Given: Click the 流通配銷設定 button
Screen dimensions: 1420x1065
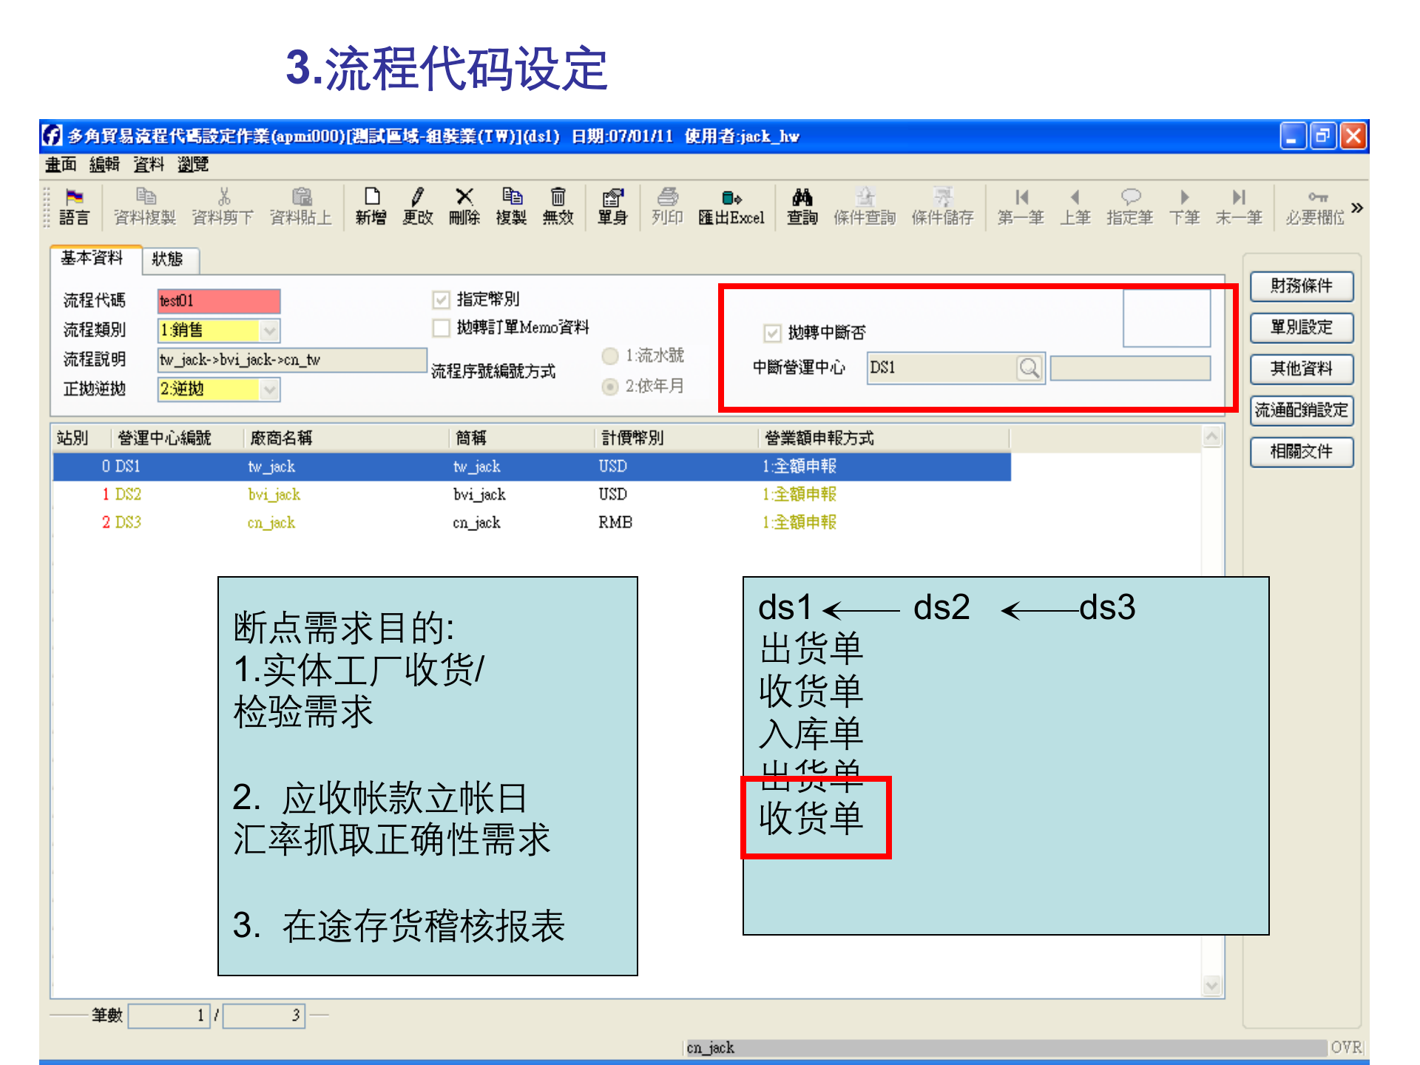Looking at the screenshot, I should point(1301,411).
